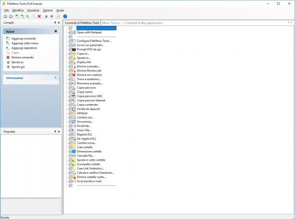Click the document checklist toolbar icon
The width and height of the screenshot is (295, 220).
[58, 16]
